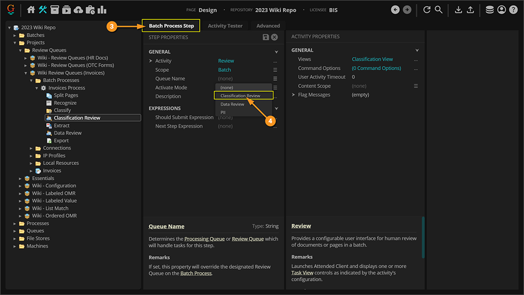Click the bar chart statistics icon
This screenshot has width=524, height=295.
[x=102, y=9]
